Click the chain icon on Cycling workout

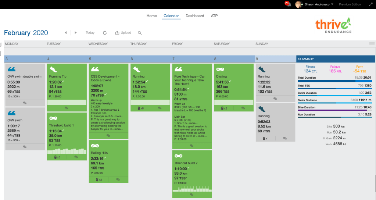click(220, 69)
